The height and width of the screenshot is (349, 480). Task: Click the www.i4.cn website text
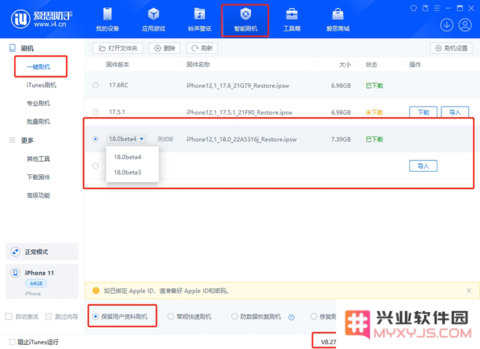click(x=50, y=24)
